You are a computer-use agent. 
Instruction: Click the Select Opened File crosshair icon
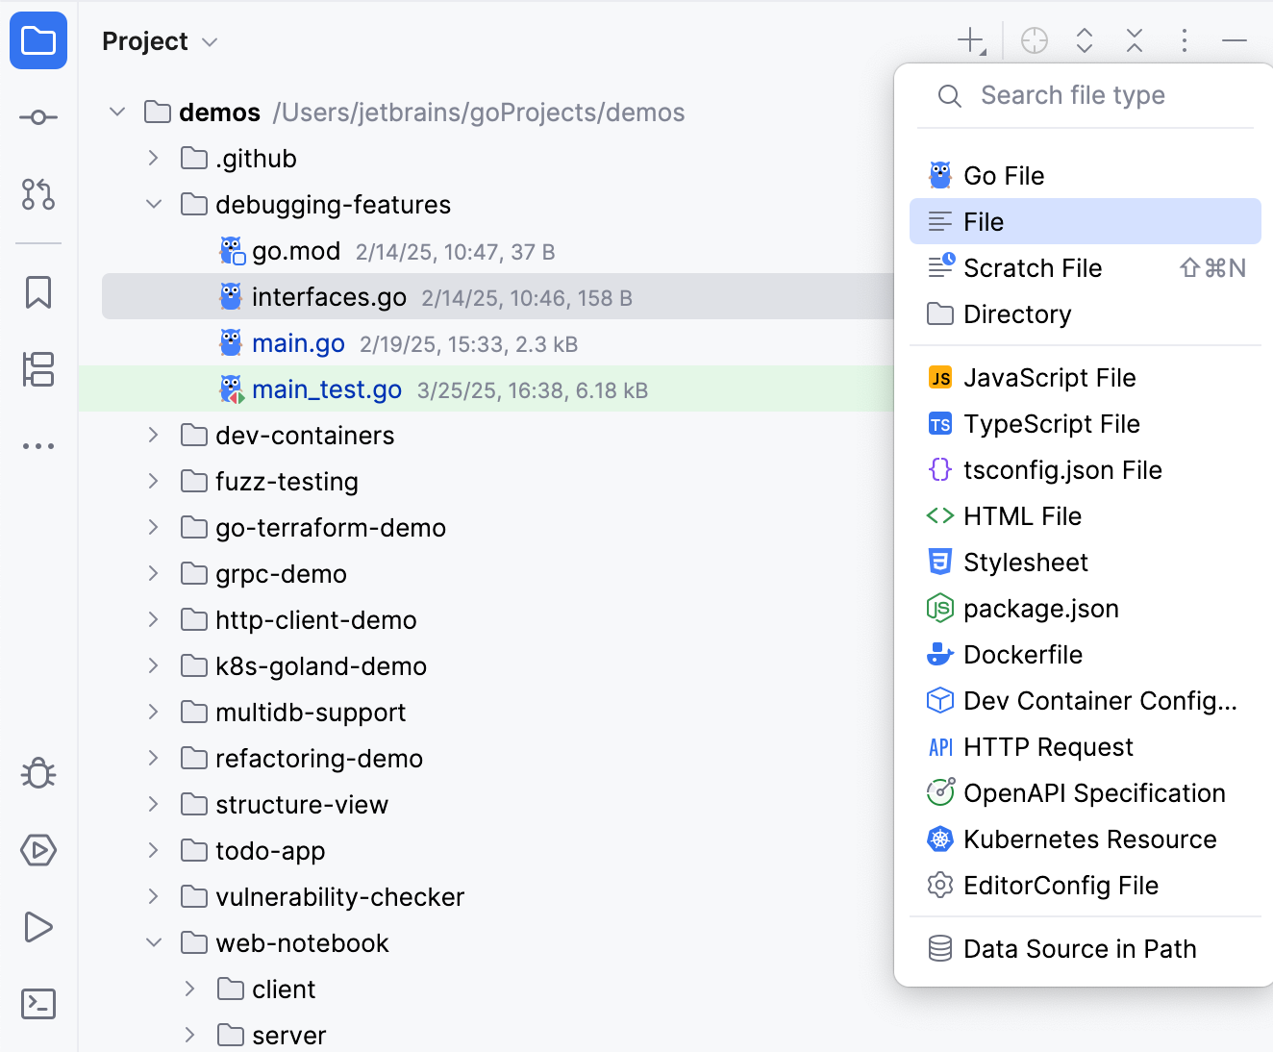pos(1034,40)
